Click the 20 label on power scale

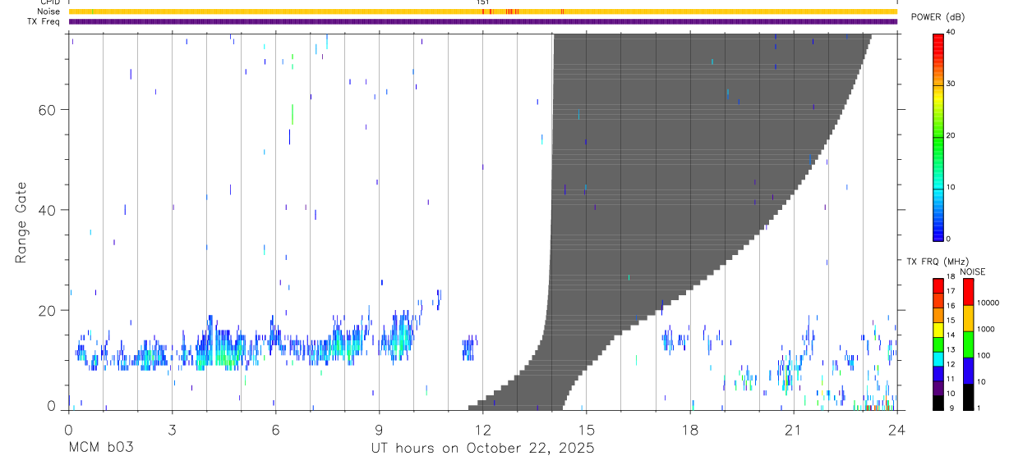[x=951, y=135]
